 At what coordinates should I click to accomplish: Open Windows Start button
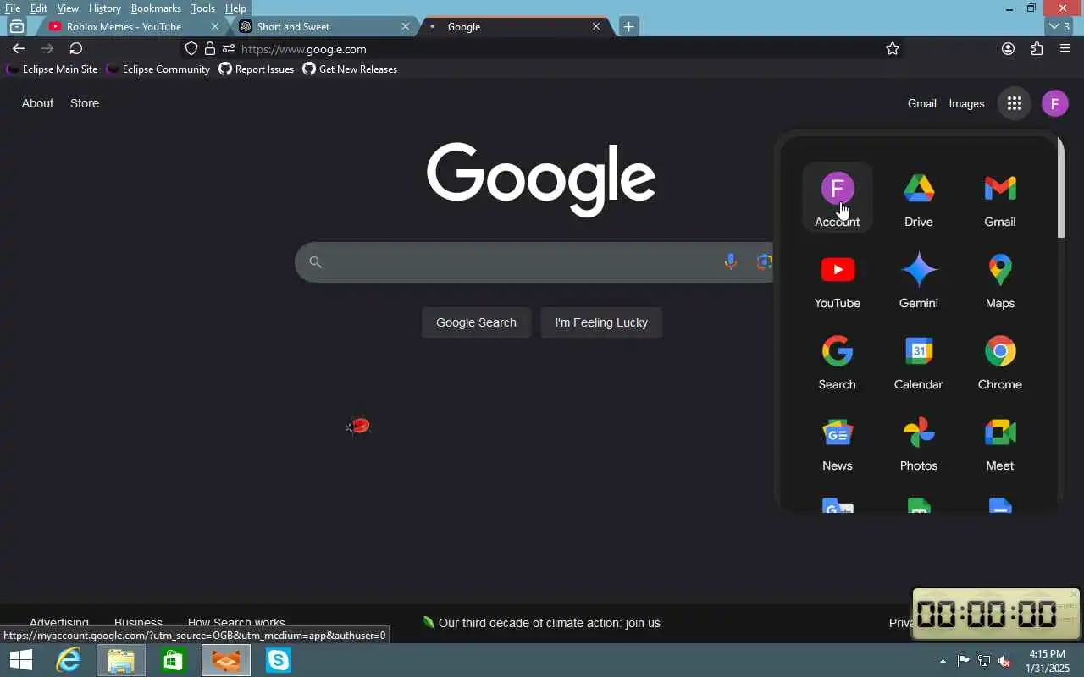click(x=21, y=660)
